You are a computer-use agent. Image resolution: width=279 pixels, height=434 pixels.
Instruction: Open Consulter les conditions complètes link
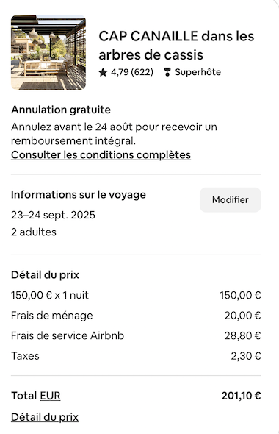pyautogui.click(x=101, y=155)
